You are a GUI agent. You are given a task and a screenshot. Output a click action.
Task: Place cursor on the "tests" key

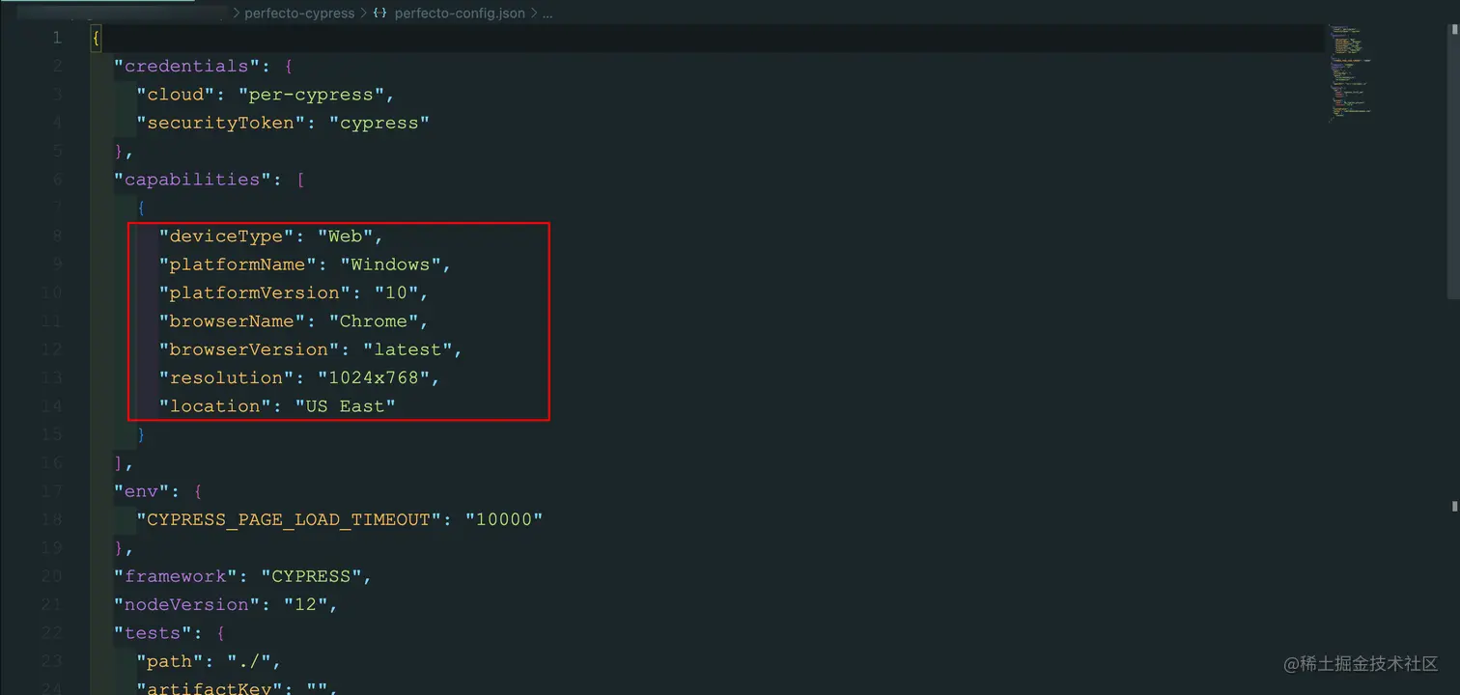tap(154, 633)
